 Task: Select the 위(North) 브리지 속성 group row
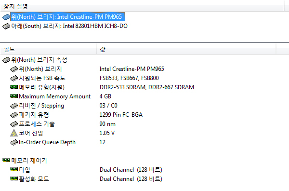click(39, 60)
